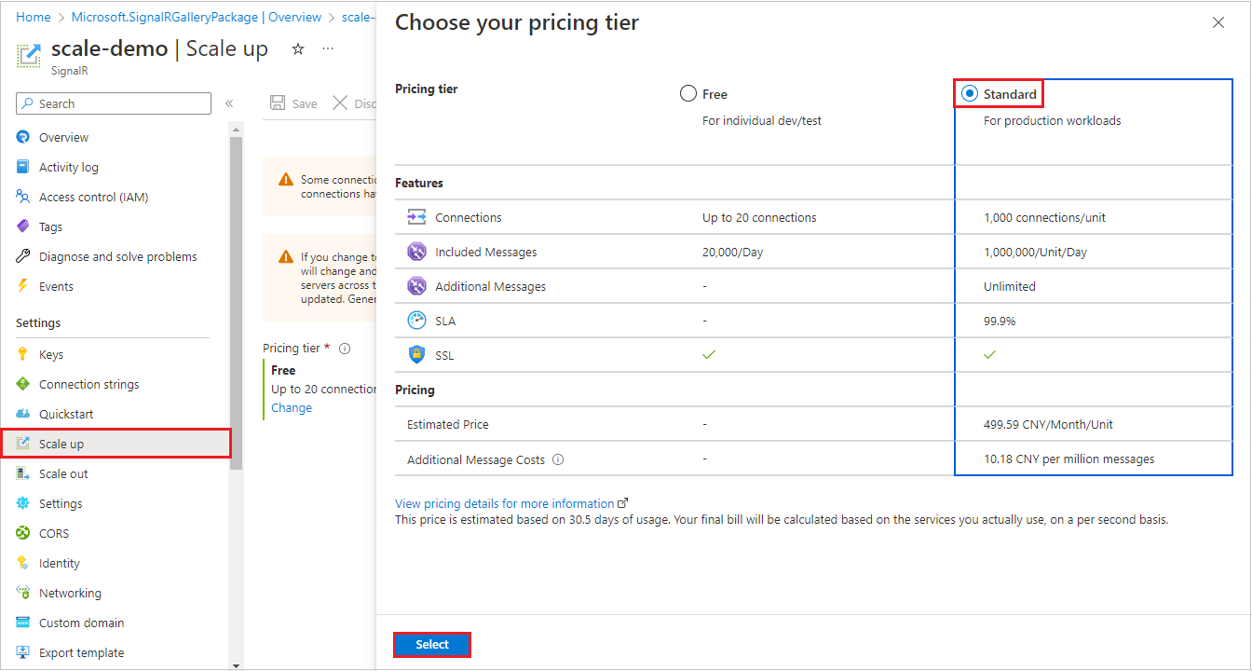
Task: Open Connection strings menu item
Action: click(x=88, y=384)
